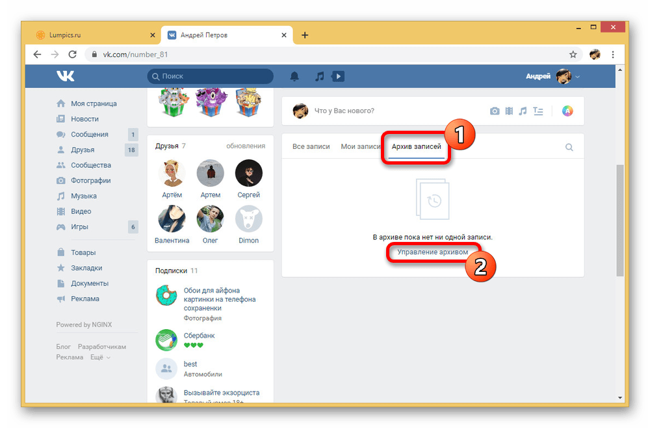Image resolution: width=650 pixels, height=428 pixels.
Task: Open friend Артём avatar
Action: [x=172, y=173]
